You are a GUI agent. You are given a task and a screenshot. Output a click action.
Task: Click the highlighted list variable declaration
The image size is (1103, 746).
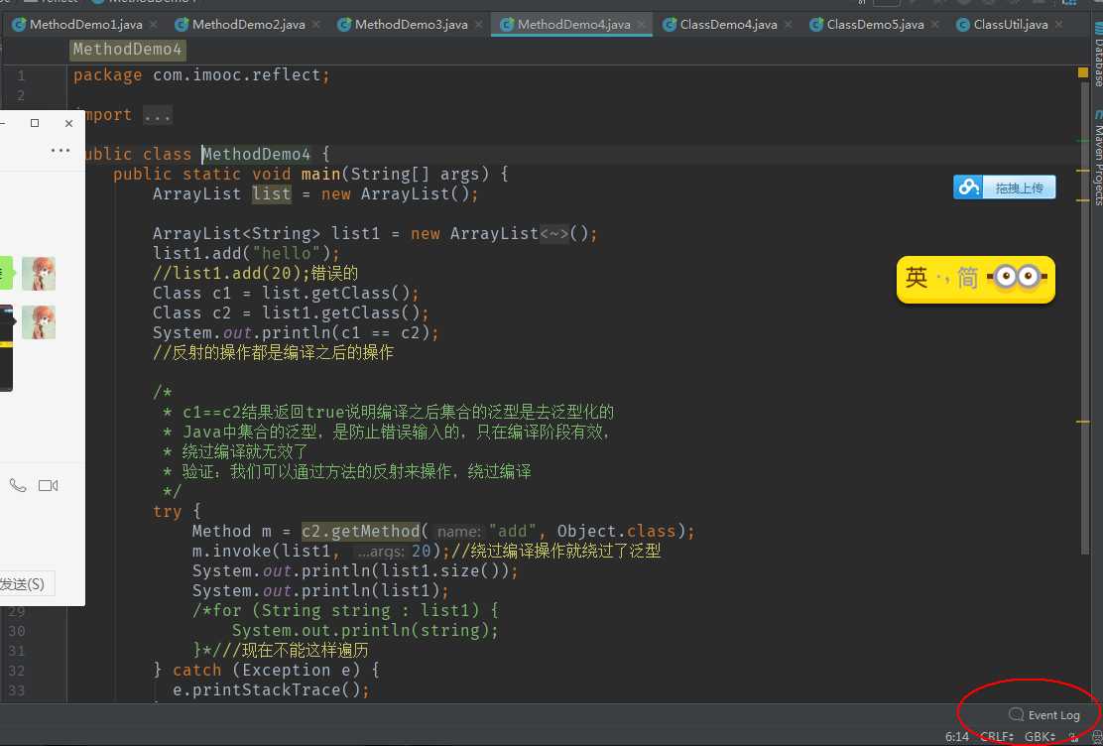click(272, 193)
